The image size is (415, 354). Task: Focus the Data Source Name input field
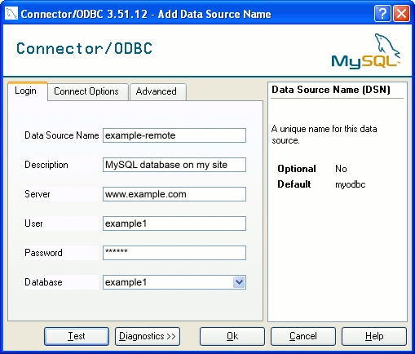click(174, 135)
